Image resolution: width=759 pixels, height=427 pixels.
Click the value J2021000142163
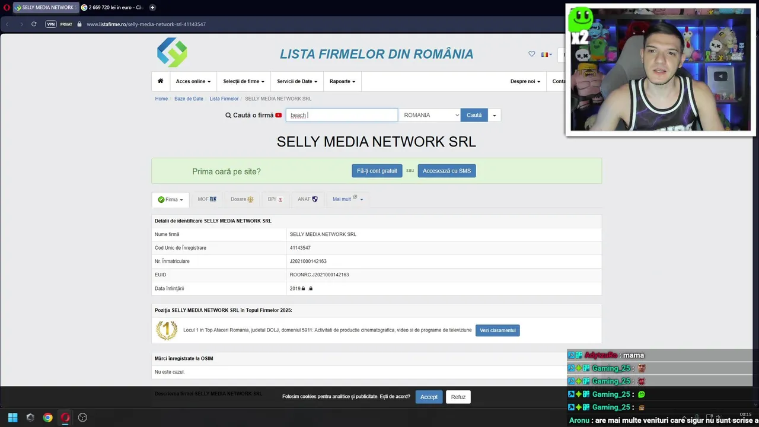(308, 262)
